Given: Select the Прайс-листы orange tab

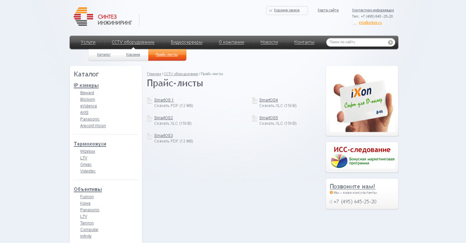Looking at the screenshot, I should click(167, 55).
